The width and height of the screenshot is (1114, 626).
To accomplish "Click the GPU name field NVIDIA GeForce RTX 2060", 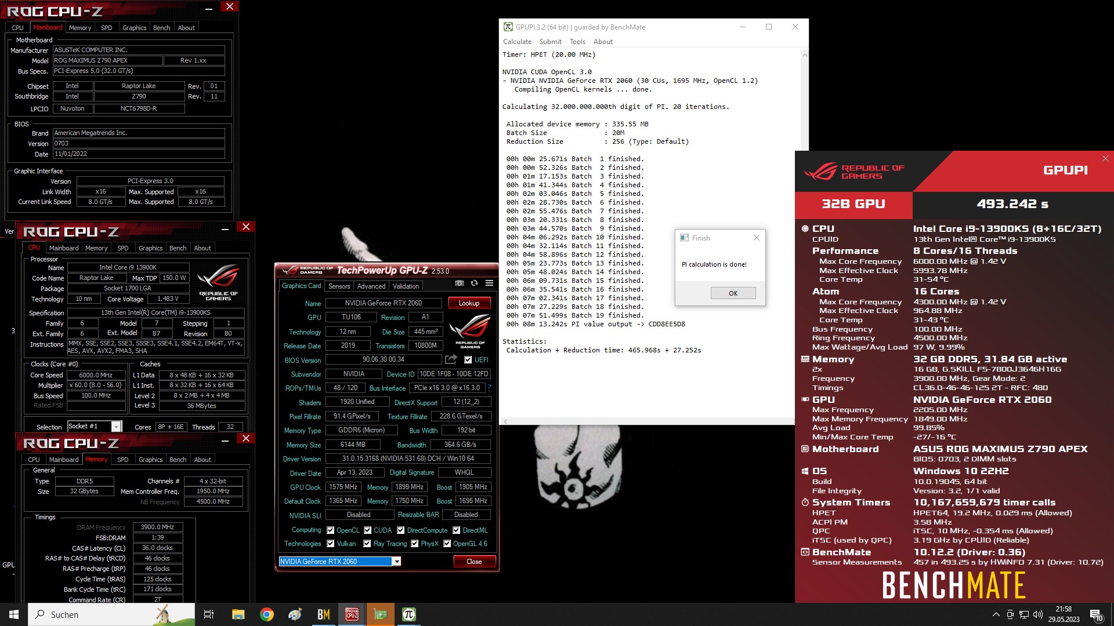I will [x=383, y=303].
